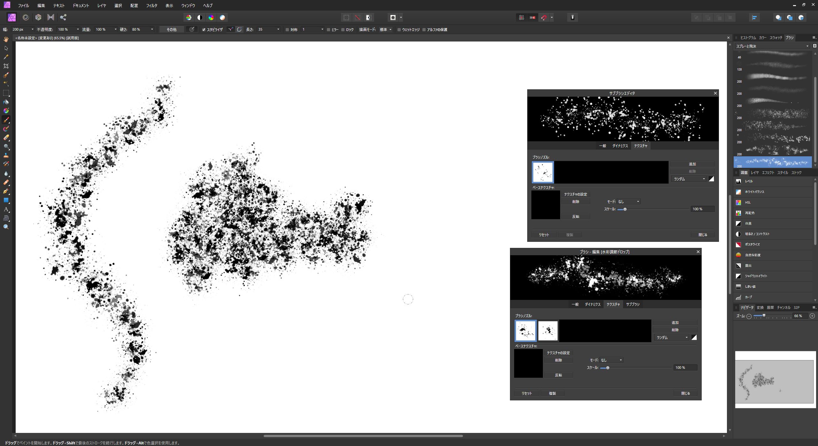
Task: Toggle pressure size controller button
Action: [192, 29]
